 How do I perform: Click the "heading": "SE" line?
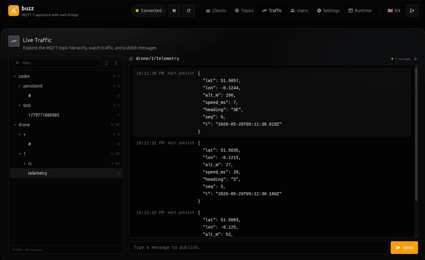(x=223, y=110)
